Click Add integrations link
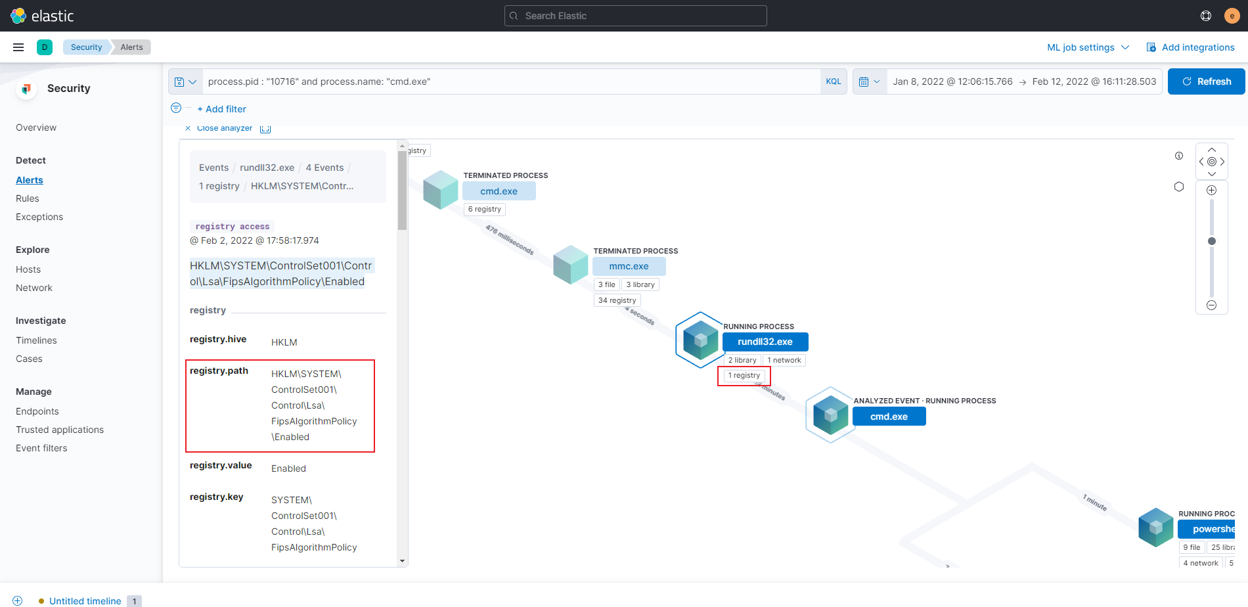Viewport: 1248px width, 607px height. pos(1190,47)
